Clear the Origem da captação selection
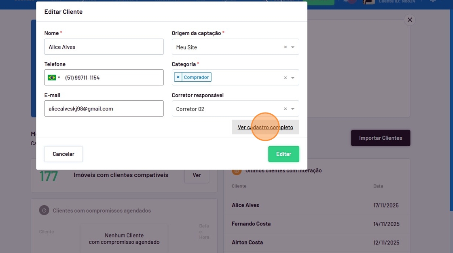This screenshot has width=453, height=253. pos(285,47)
